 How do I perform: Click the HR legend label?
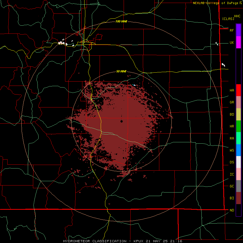pos(232,126)
